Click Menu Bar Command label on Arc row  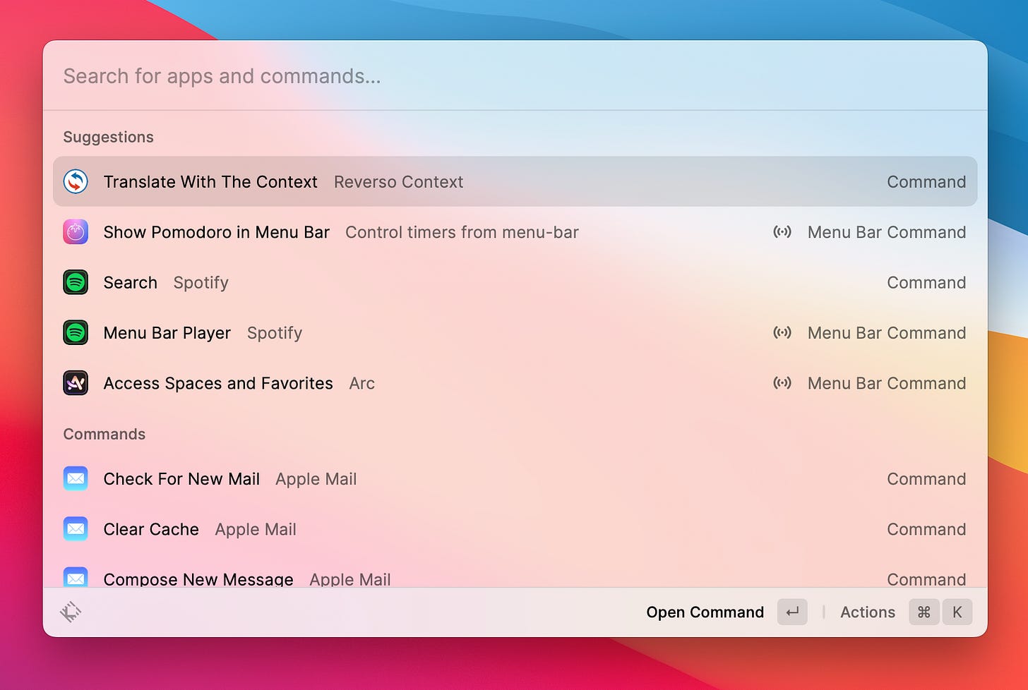887,383
